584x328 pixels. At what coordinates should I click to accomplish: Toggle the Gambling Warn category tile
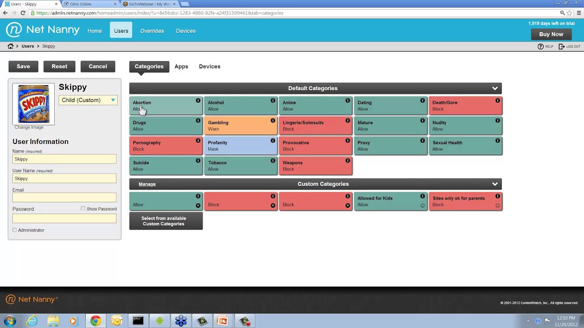[x=240, y=126]
